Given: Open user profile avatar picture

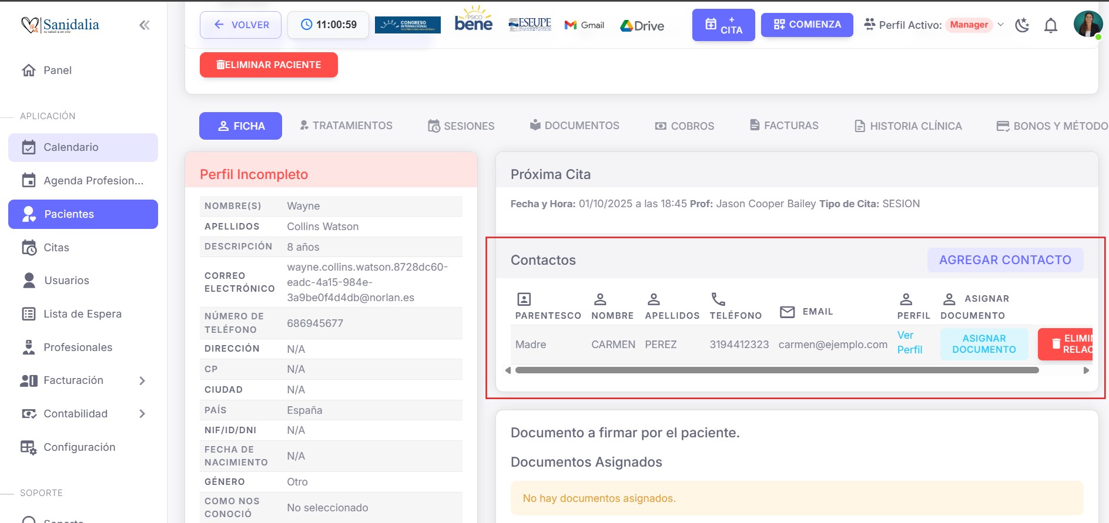Looking at the screenshot, I should click(x=1087, y=24).
